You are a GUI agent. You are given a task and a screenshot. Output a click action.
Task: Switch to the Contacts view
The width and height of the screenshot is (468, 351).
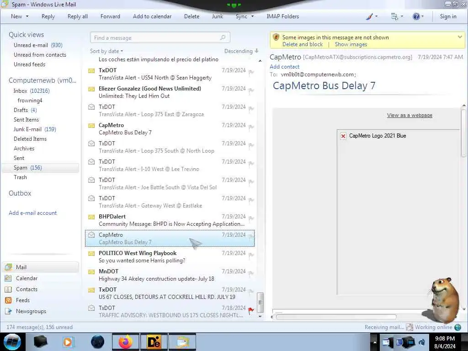[27, 289]
